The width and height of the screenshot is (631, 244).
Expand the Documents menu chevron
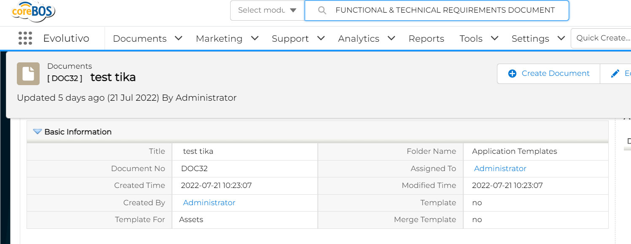178,38
